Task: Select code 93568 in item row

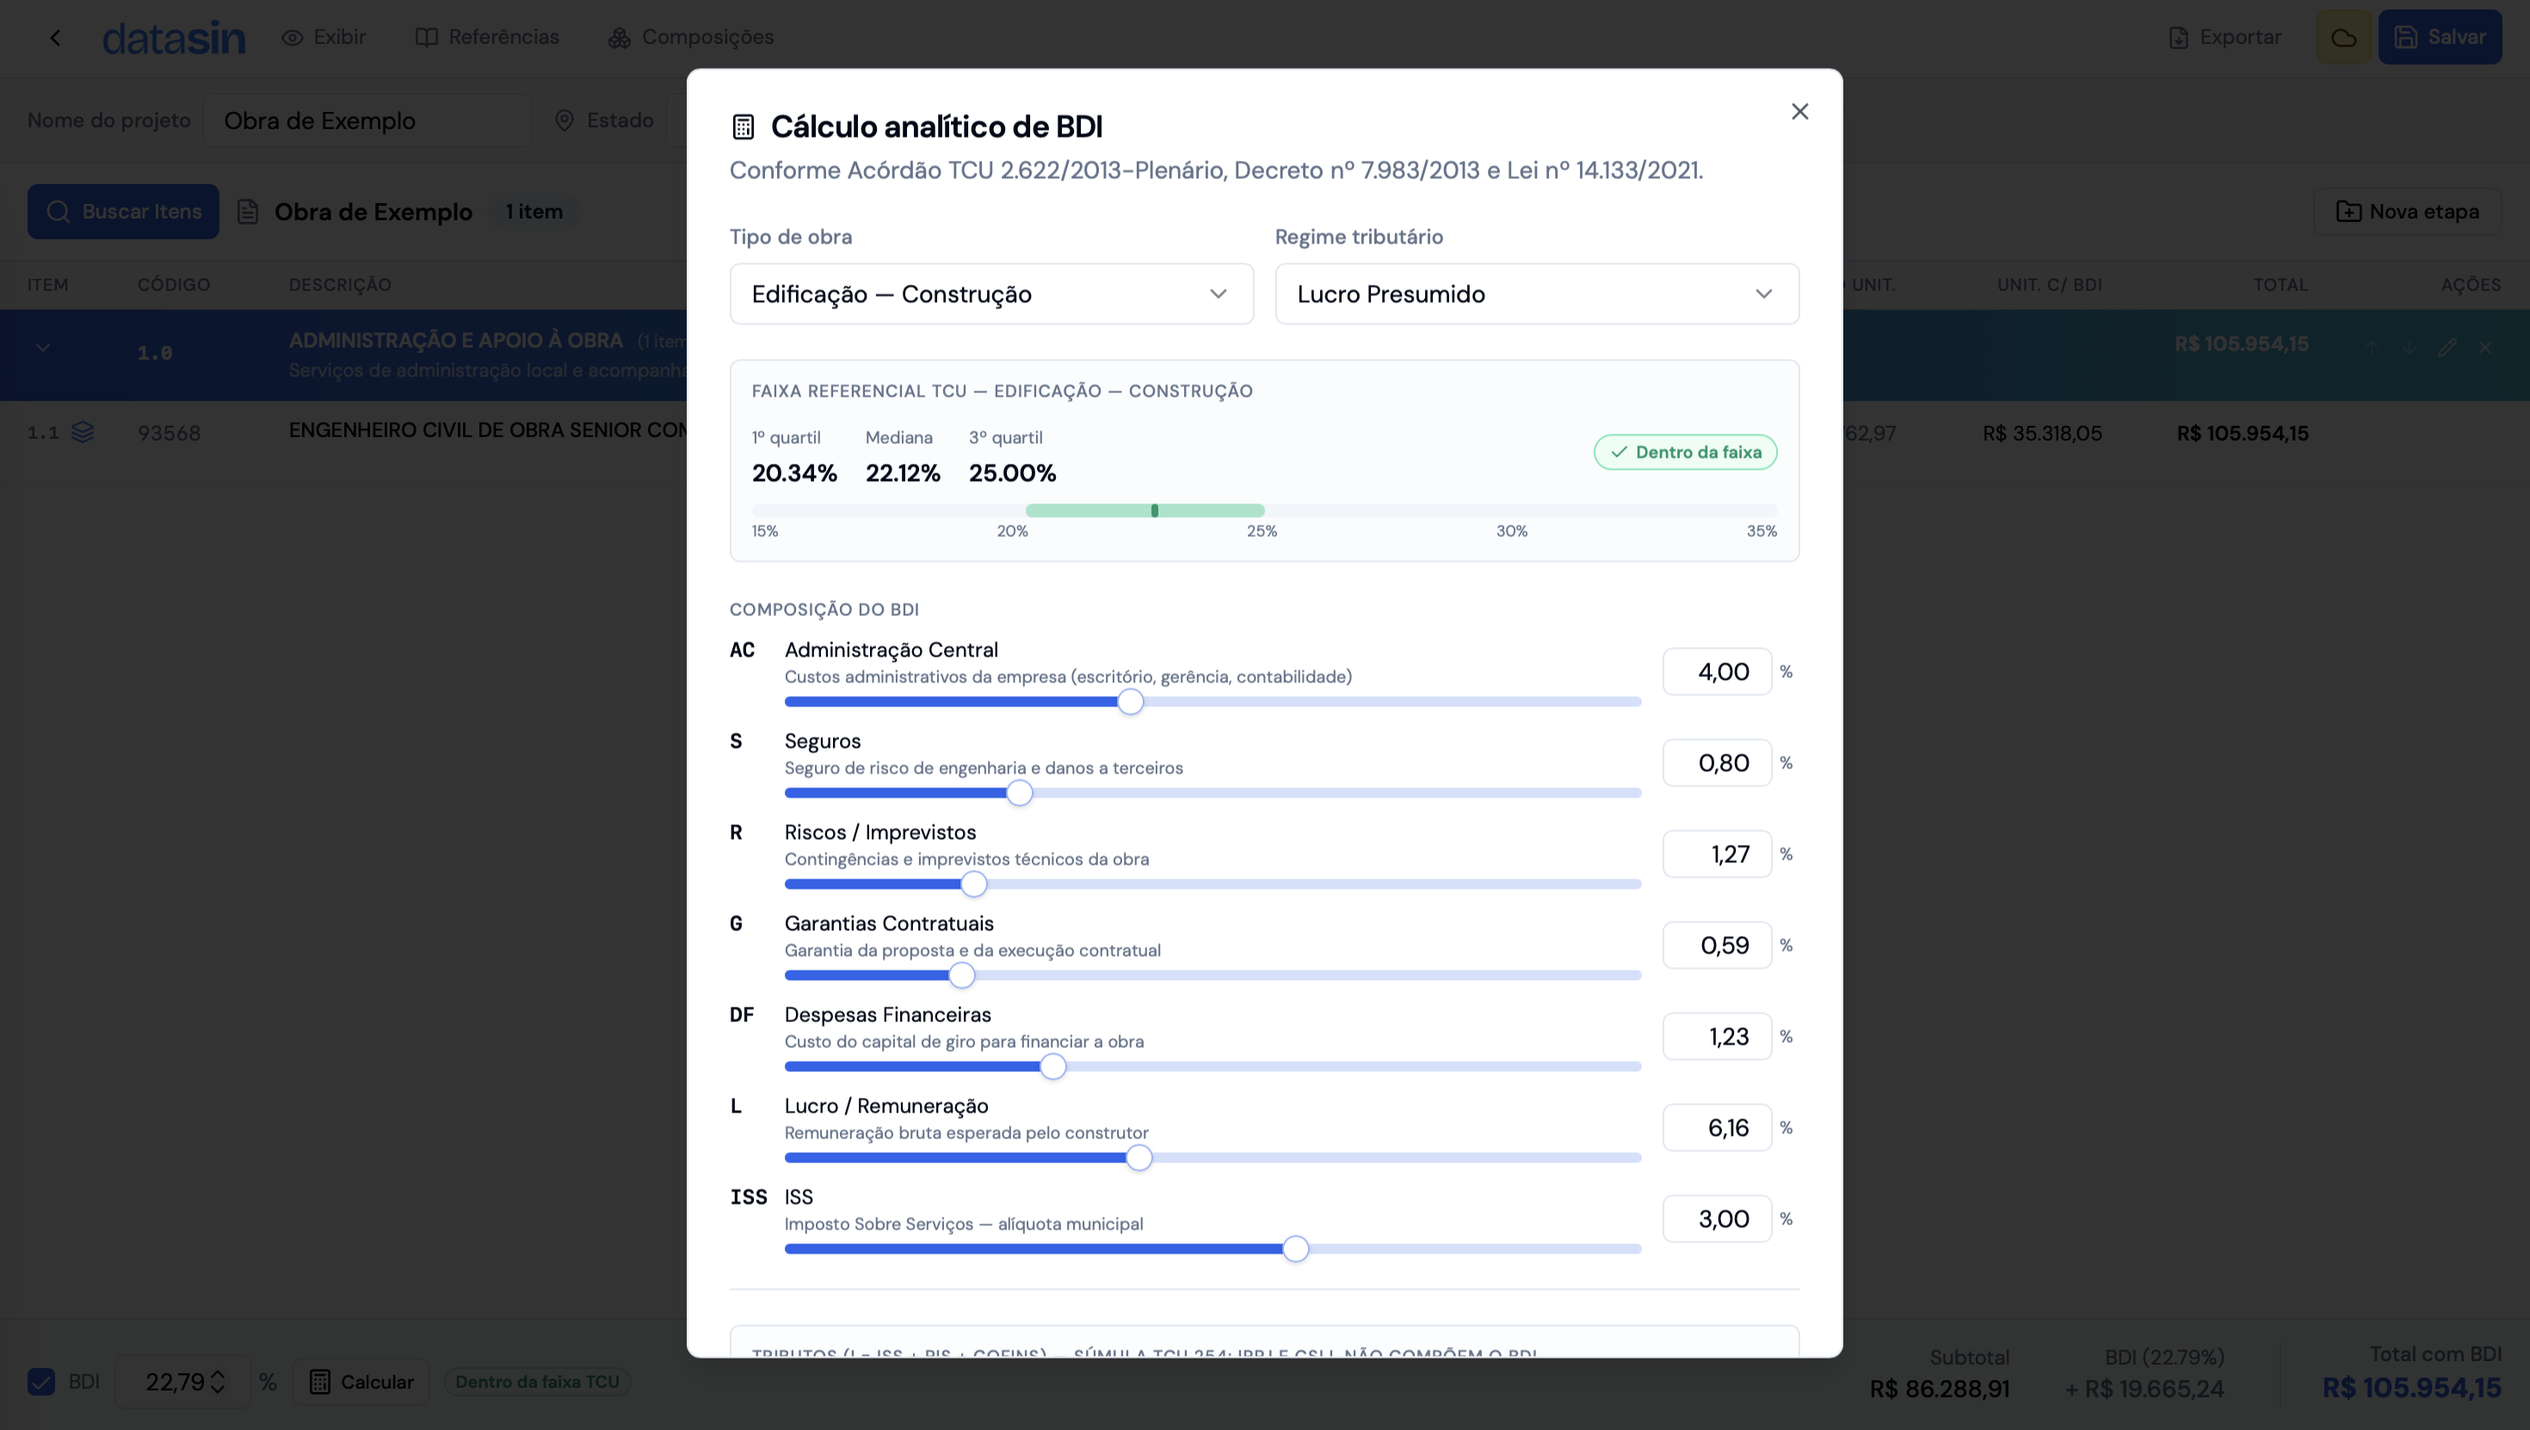Action: pyautogui.click(x=169, y=435)
